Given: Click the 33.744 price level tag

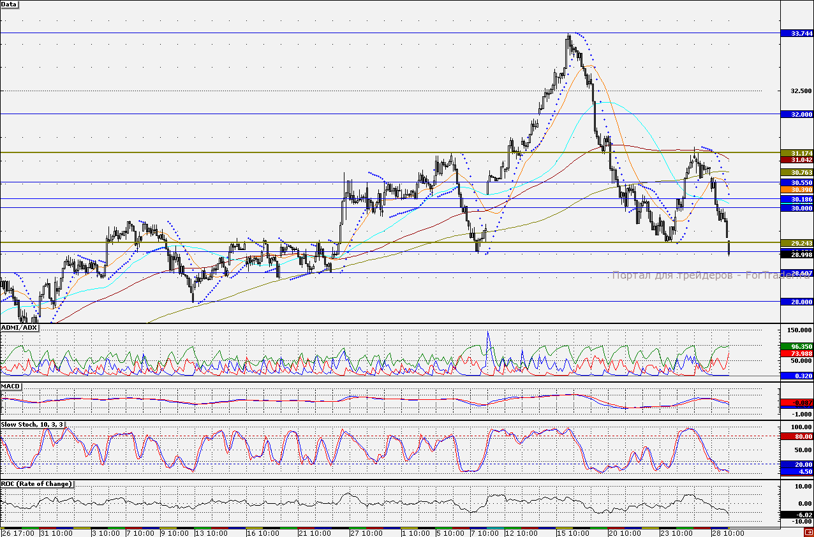Looking at the screenshot, I should pyautogui.click(x=797, y=33).
